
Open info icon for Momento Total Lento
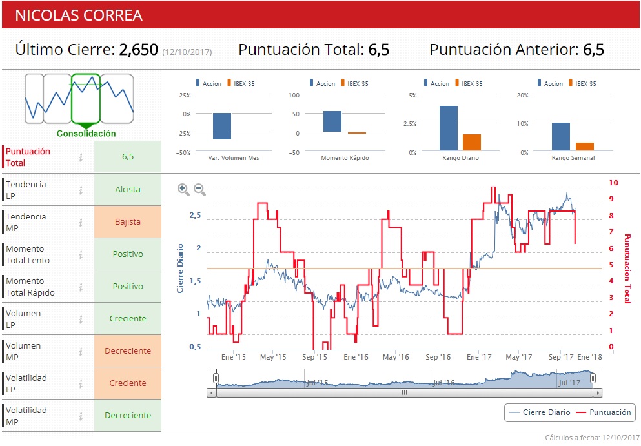coord(81,254)
